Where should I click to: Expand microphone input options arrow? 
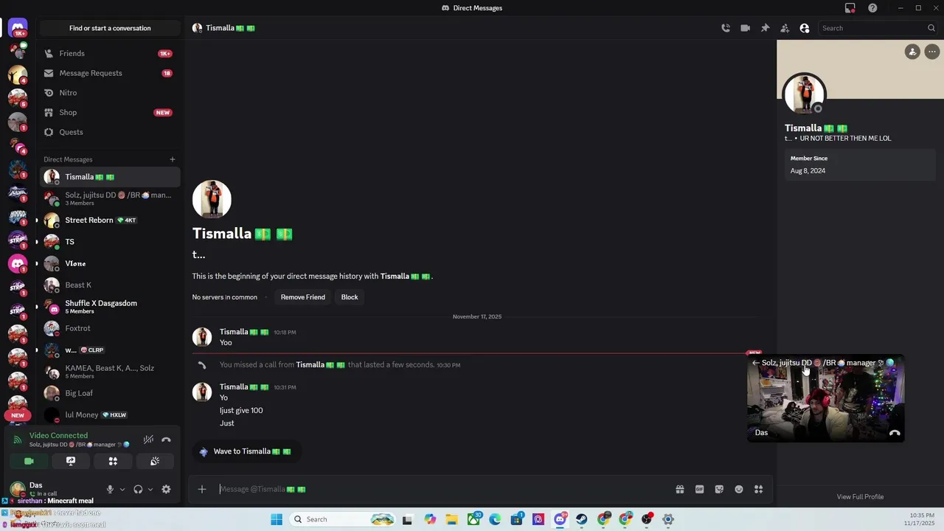point(122,489)
